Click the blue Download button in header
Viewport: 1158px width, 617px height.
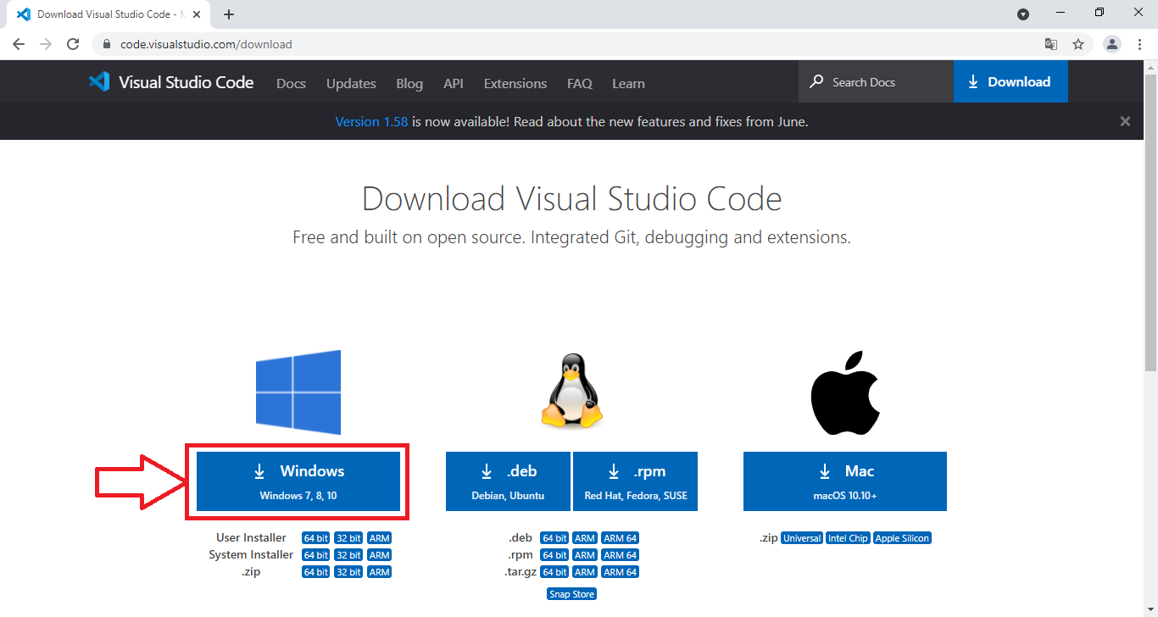(1010, 81)
